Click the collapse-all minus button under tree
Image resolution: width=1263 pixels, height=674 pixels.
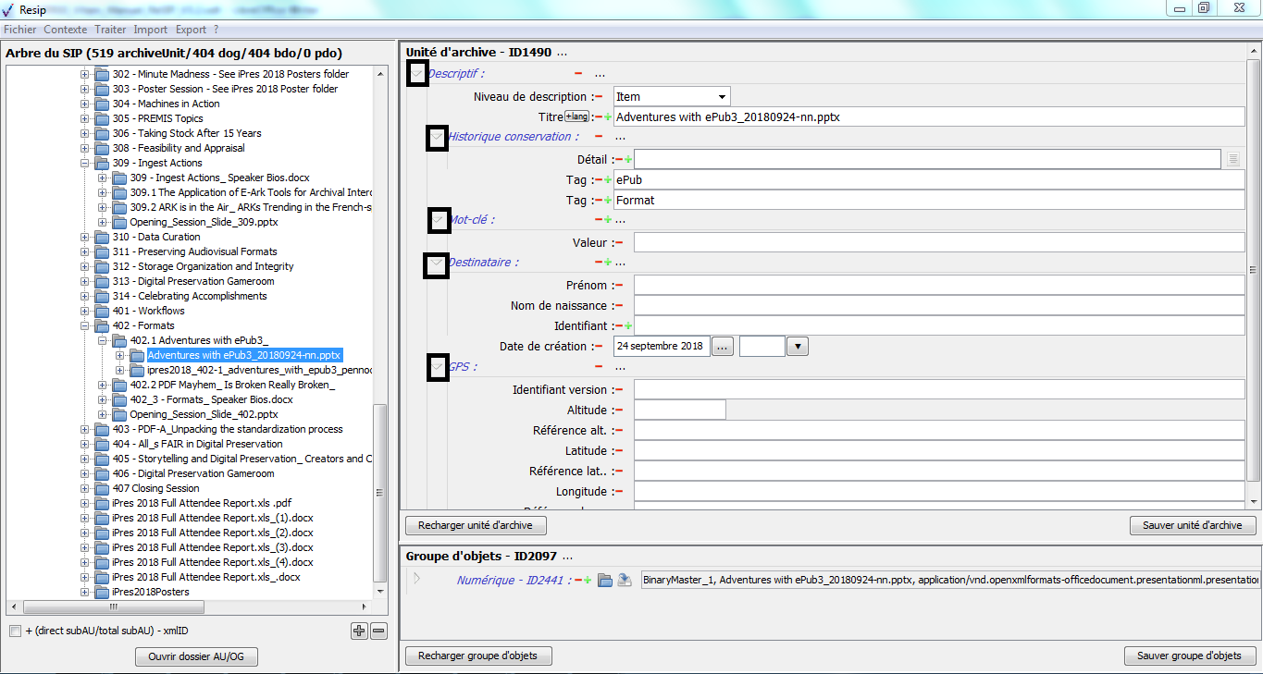(x=378, y=631)
